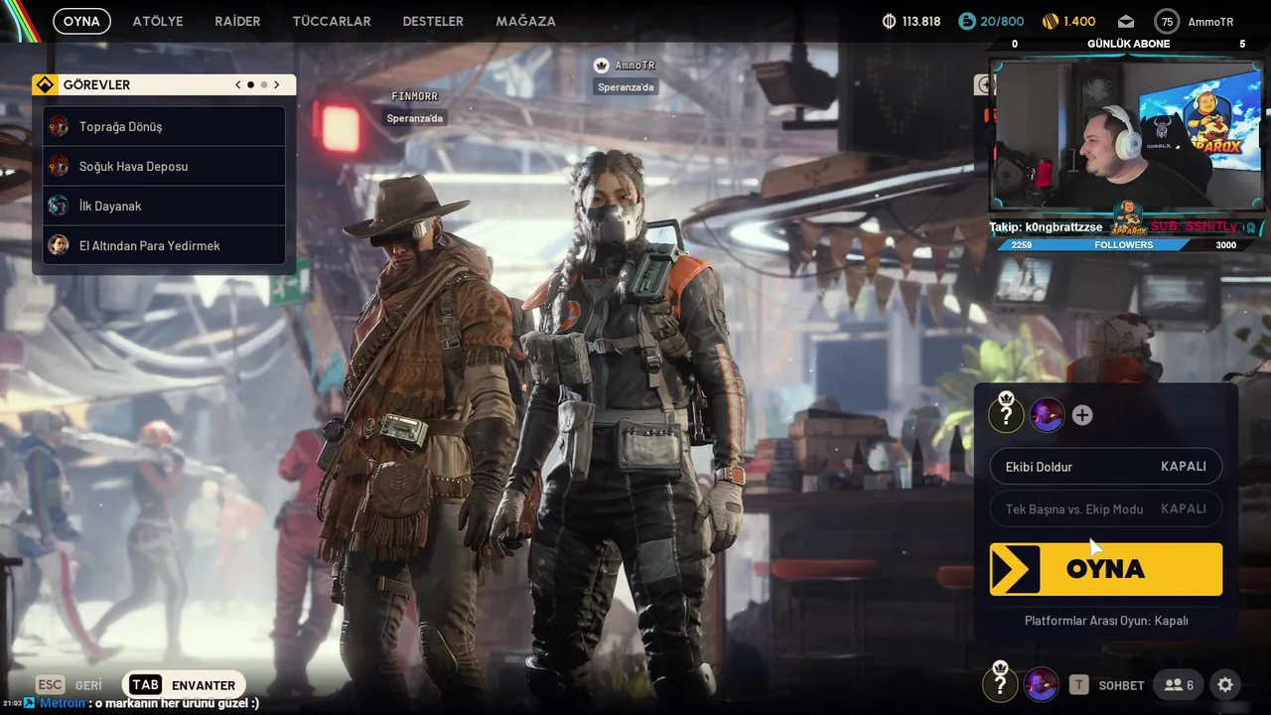Click the Metroin chat message username
This screenshot has height=715, width=1271.
[x=62, y=703]
